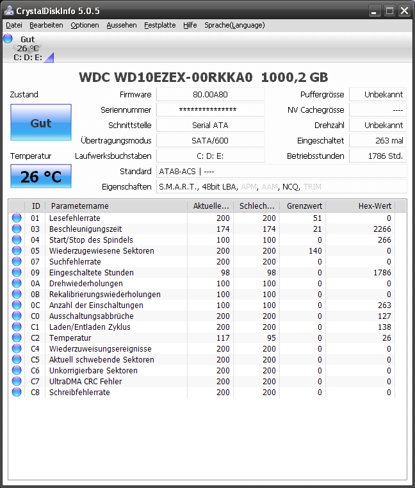The image size is (415, 488).
Task: Click the Schnittstelle field showing Serial ATA
Action: [211, 125]
